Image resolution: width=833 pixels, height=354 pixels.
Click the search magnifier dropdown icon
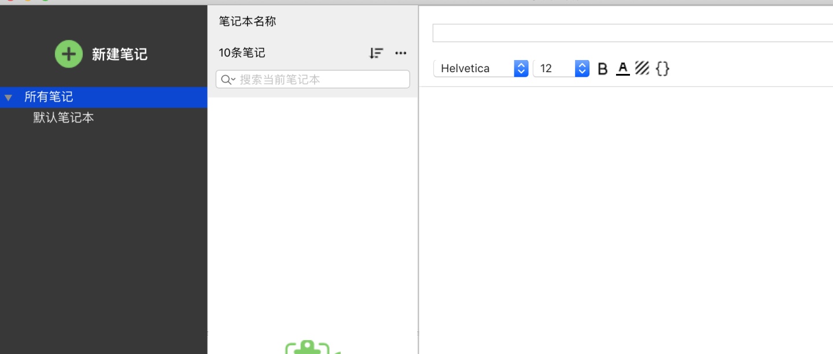tap(228, 80)
